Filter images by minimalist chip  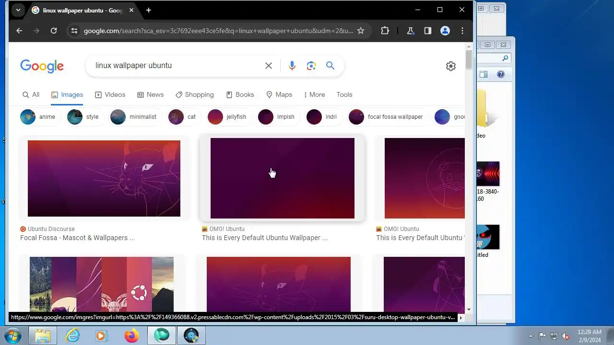pos(136,117)
